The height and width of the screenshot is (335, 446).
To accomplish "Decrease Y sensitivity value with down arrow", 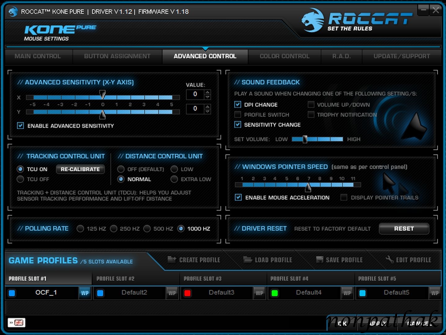I will click(x=207, y=112).
